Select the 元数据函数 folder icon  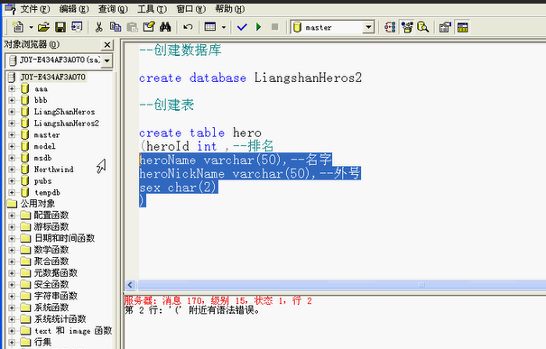(x=25, y=273)
